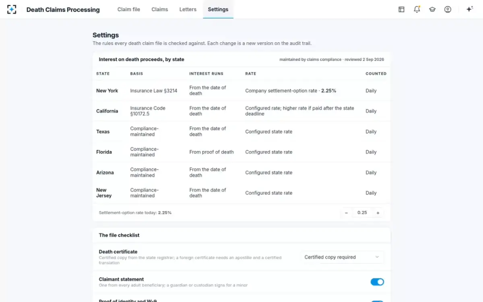Toggle the Claimant statement switch
This screenshot has width=483, height=302.
coord(377,282)
